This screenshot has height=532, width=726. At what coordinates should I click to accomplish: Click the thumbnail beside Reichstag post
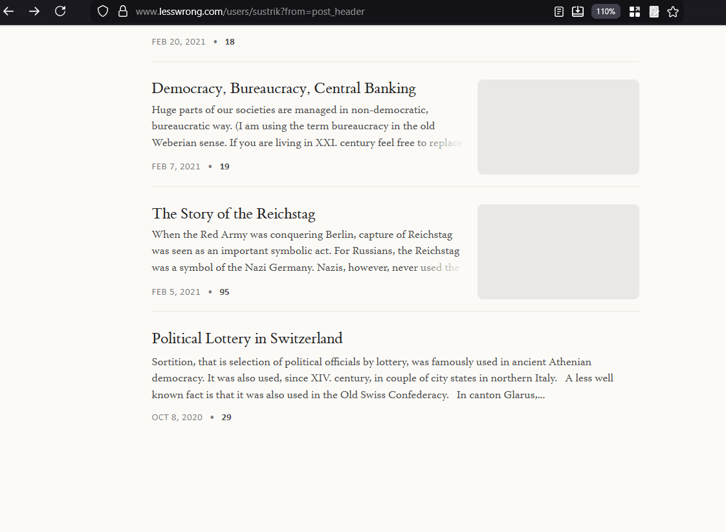click(558, 251)
